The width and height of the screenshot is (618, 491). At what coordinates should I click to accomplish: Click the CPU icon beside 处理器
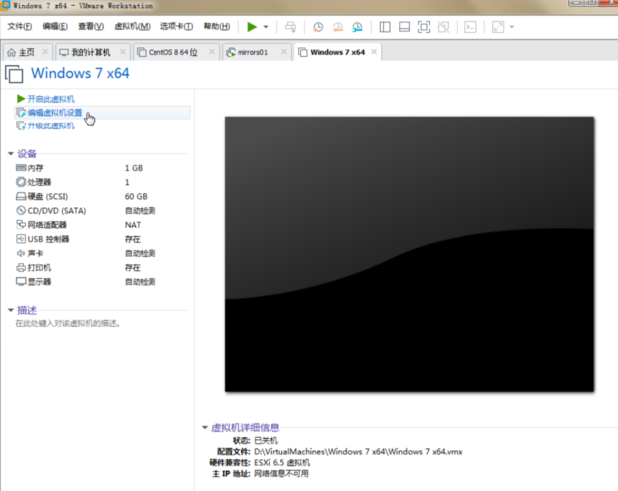pyautogui.click(x=21, y=182)
